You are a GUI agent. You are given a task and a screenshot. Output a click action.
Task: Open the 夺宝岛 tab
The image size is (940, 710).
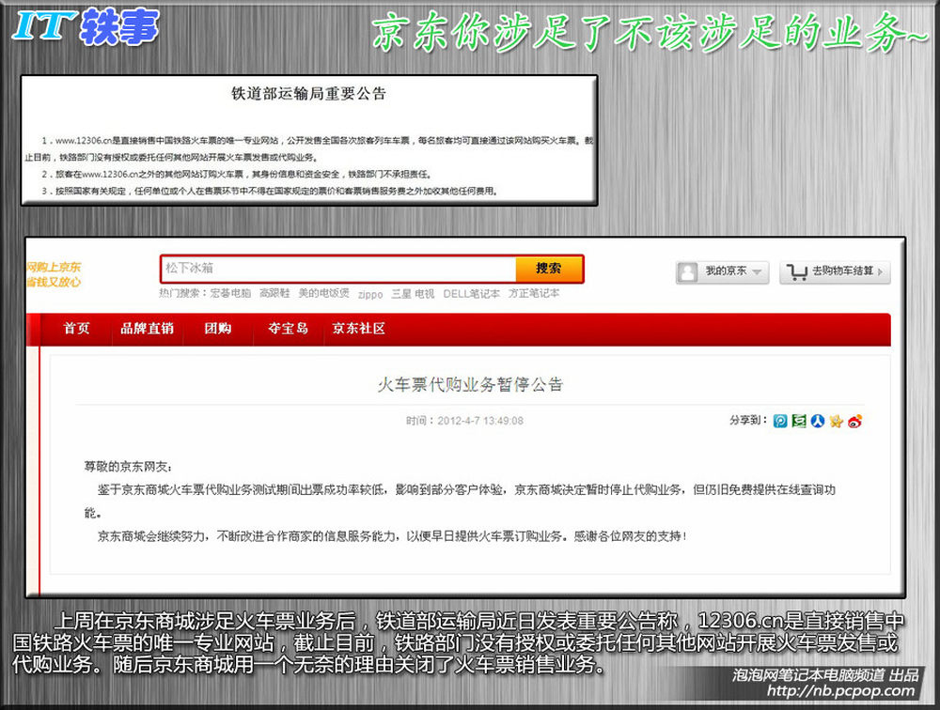pyautogui.click(x=289, y=329)
